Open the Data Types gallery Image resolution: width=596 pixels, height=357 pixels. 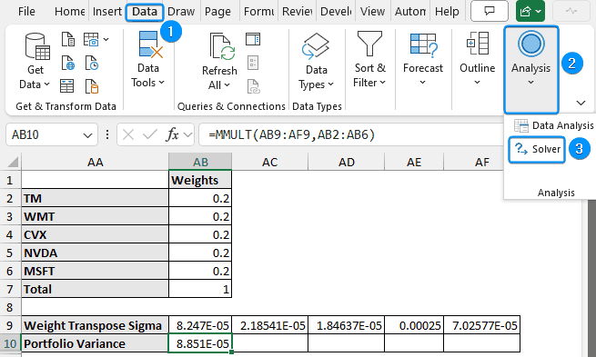click(x=317, y=61)
